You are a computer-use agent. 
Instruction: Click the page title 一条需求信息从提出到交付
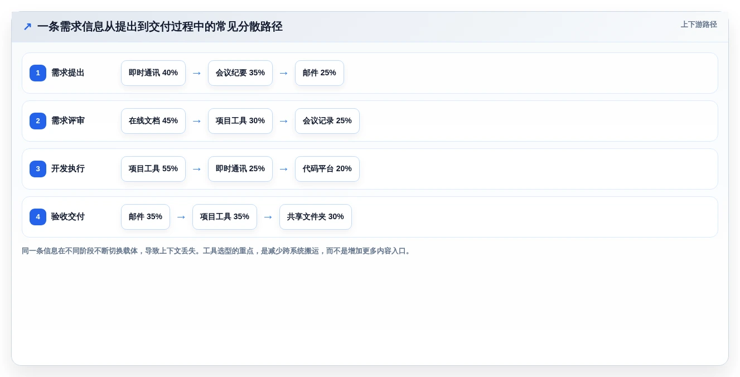pyautogui.click(x=160, y=26)
